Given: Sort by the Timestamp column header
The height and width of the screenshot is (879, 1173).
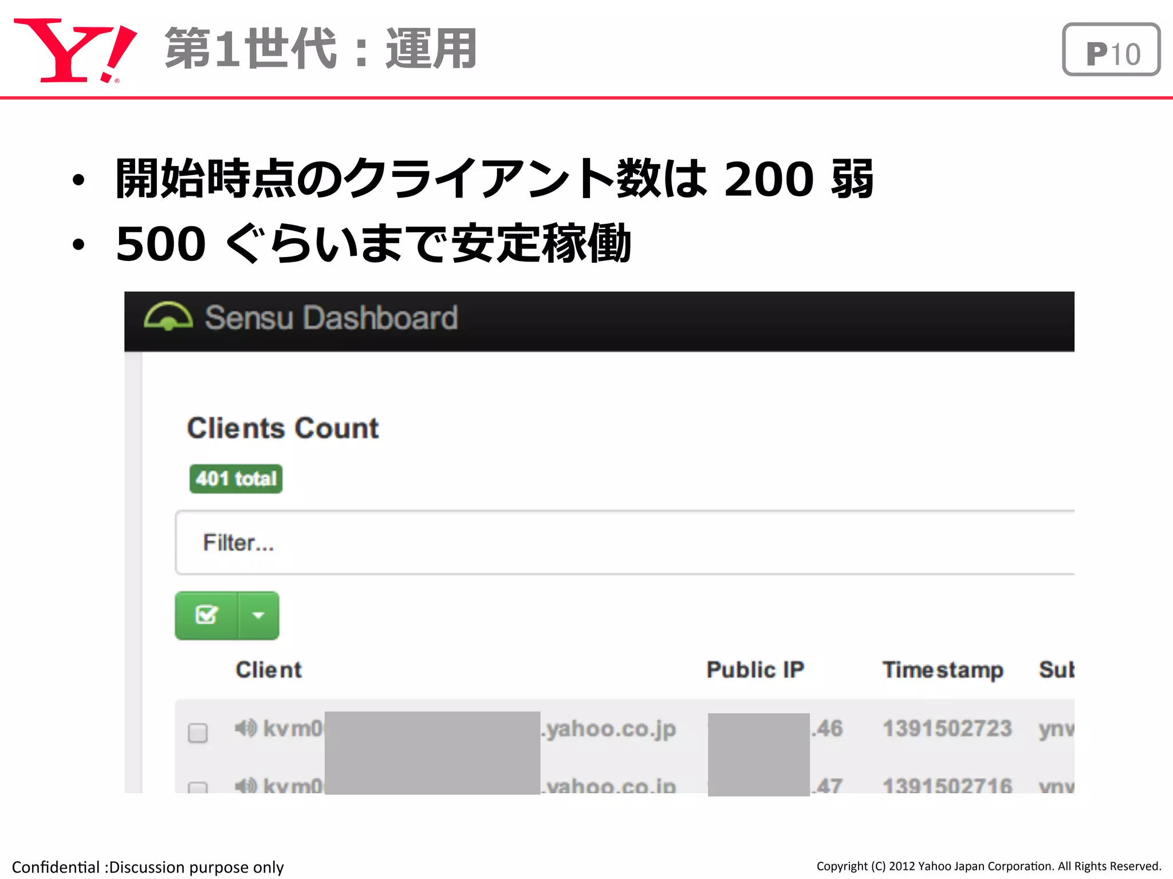Looking at the screenshot, I should click(x=943, y=670).
